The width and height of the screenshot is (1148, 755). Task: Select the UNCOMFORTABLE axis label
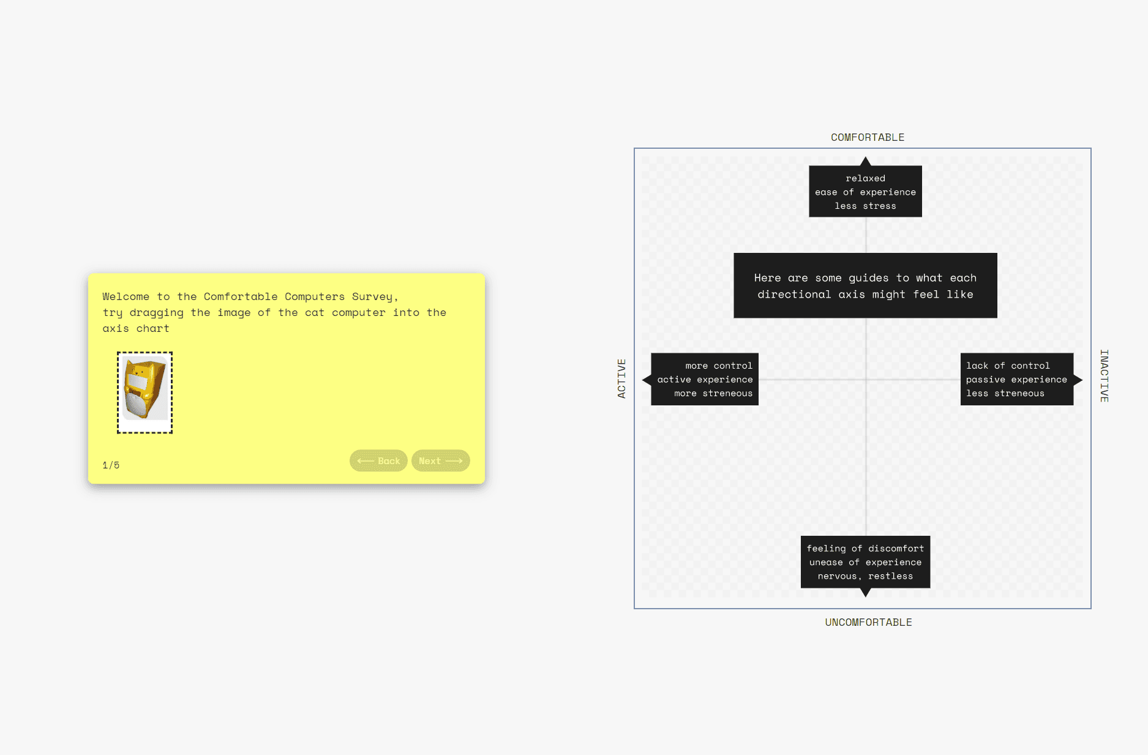coord(868,622)
